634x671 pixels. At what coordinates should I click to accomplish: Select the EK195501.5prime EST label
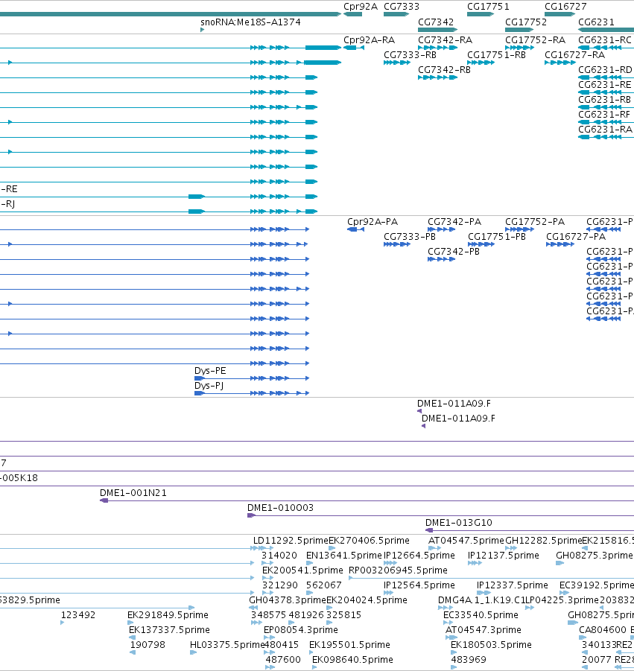pos(349,644)
